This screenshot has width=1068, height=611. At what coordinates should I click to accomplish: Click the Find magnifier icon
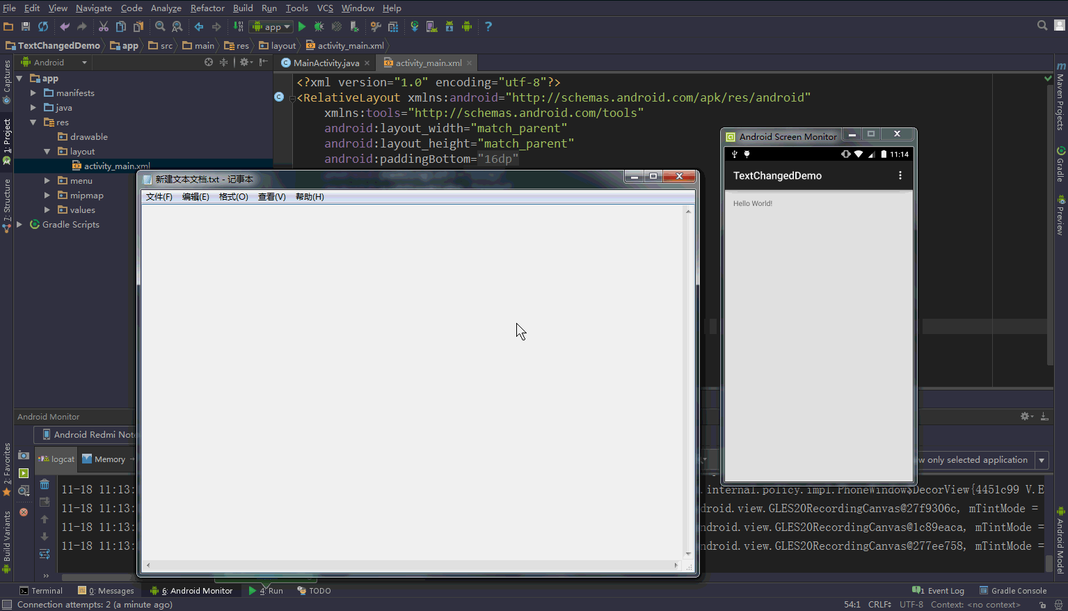point(160,26)
